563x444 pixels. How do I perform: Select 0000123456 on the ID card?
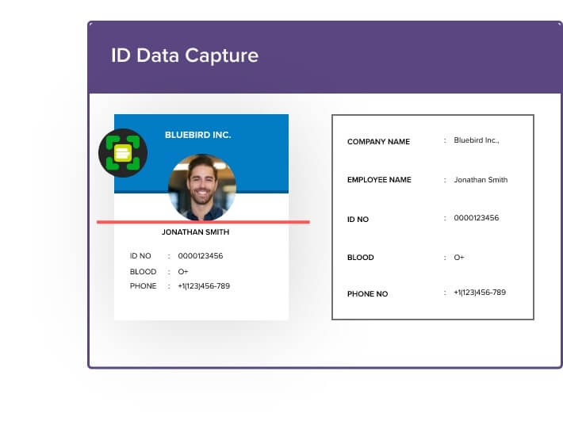point(201,256)
